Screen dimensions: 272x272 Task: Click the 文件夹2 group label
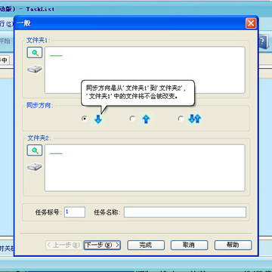[39, 138]
